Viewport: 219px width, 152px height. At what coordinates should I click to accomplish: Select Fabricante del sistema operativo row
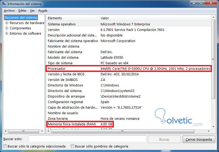[x=129, y=41]
